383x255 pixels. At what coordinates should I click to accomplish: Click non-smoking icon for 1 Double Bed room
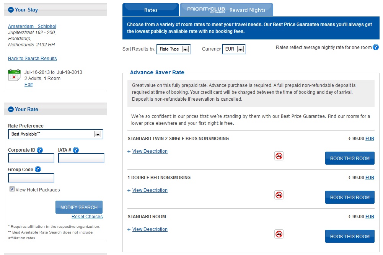279,195
